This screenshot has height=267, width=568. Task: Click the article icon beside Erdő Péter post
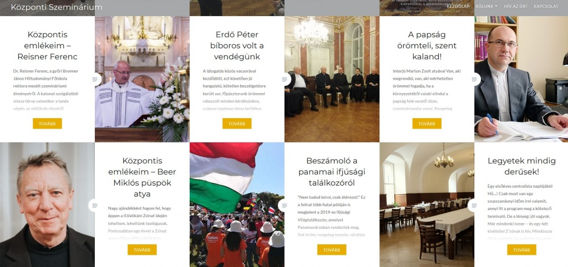[x=285, y=79]
